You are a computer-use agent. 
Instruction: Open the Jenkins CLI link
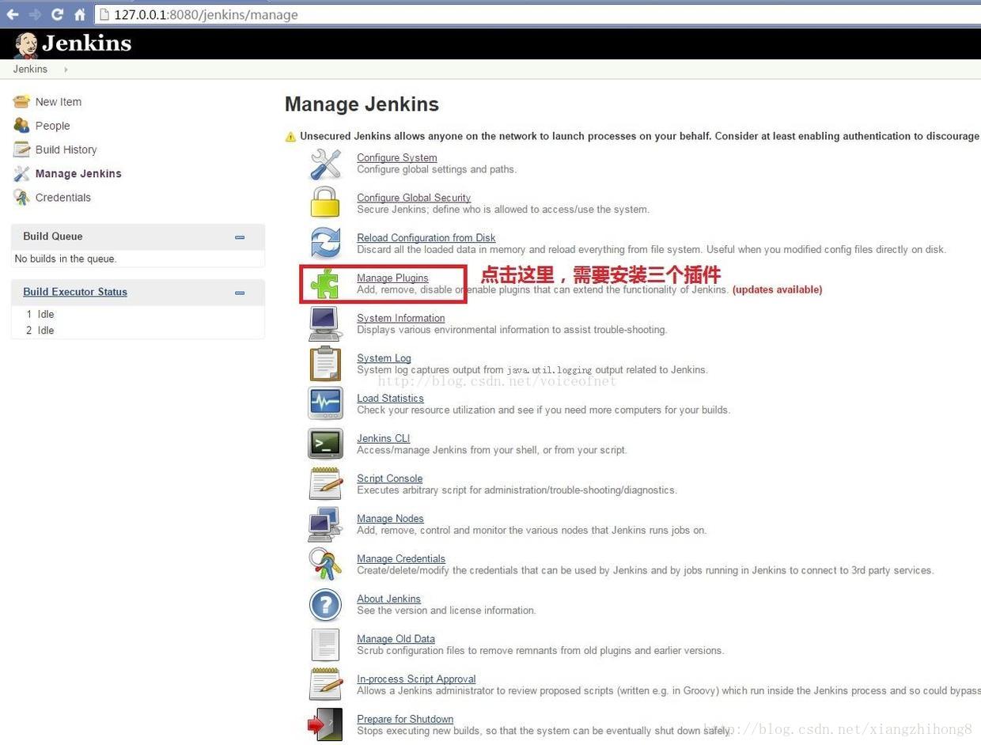[383, 438]
